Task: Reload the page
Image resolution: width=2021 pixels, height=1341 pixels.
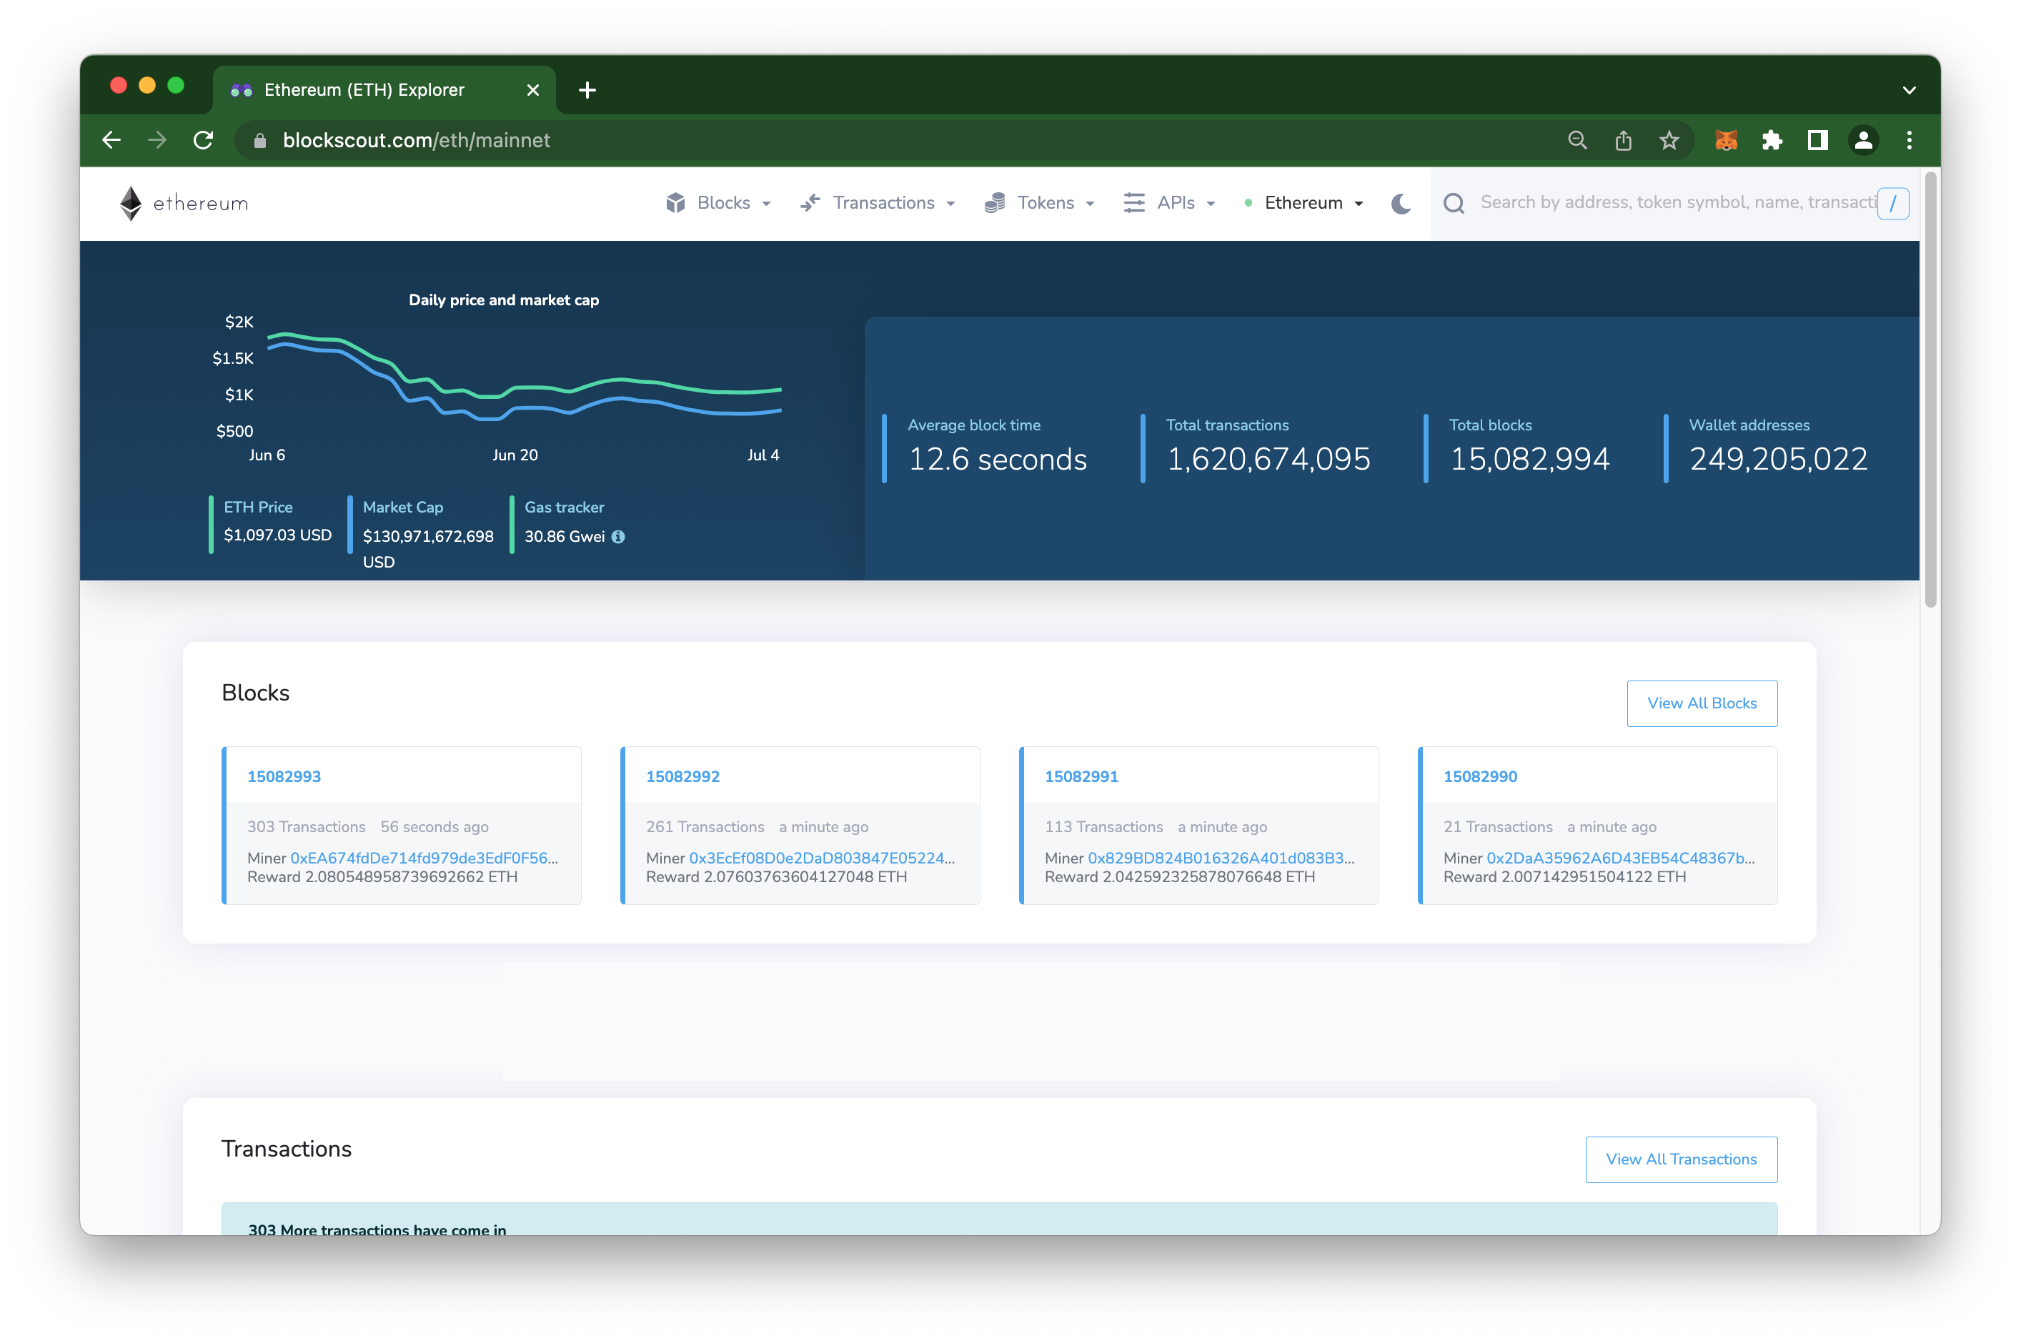Action: (x=204, y=140)
